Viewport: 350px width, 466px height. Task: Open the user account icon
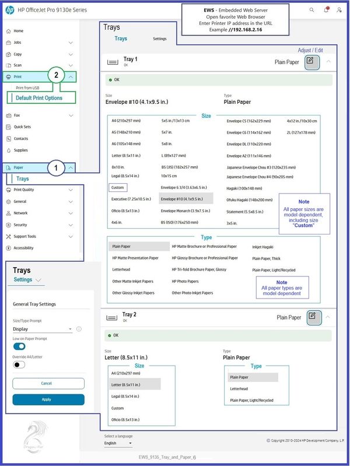[x=339, y=10]
